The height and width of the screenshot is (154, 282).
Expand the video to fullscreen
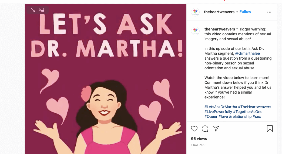33,10
